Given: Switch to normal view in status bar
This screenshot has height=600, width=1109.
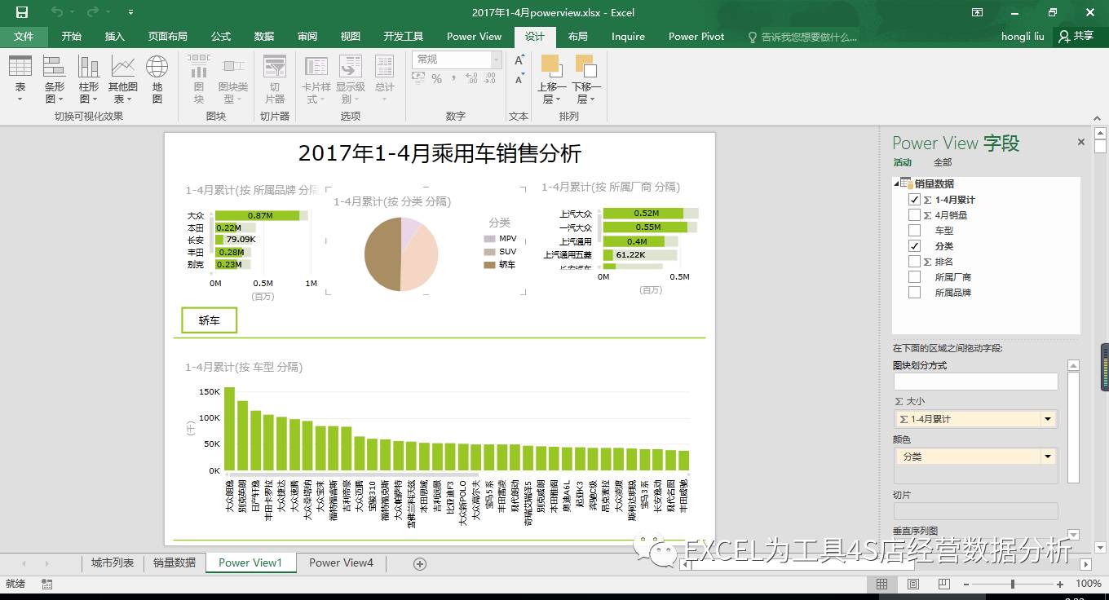Looking at the screenshot, I should (881, 584).
